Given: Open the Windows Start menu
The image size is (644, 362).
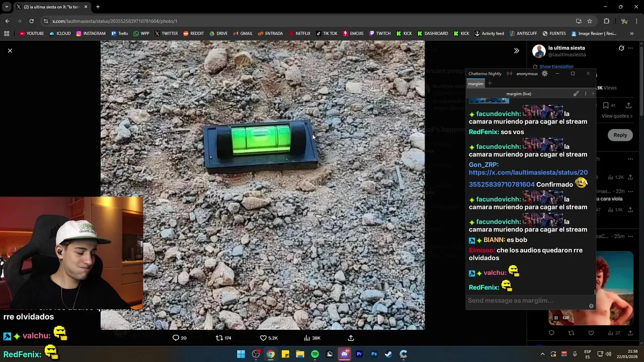Looking at the screenshot, I should click(x=241, y=354).
